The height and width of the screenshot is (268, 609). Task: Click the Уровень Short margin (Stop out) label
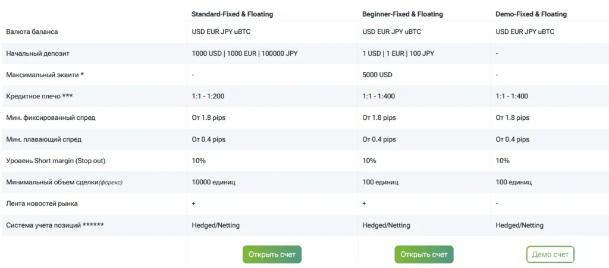55,161
